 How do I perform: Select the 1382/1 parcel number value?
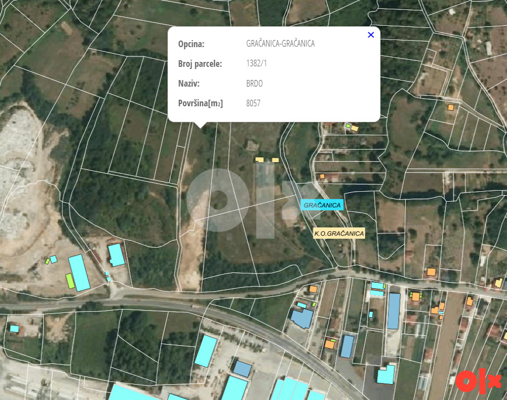[256, 63]
